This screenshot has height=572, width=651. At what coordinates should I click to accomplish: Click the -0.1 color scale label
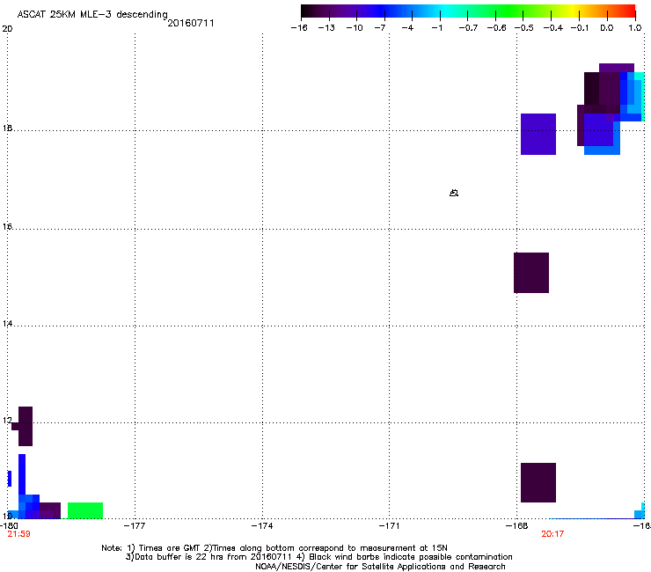click(x=580, y=28)
